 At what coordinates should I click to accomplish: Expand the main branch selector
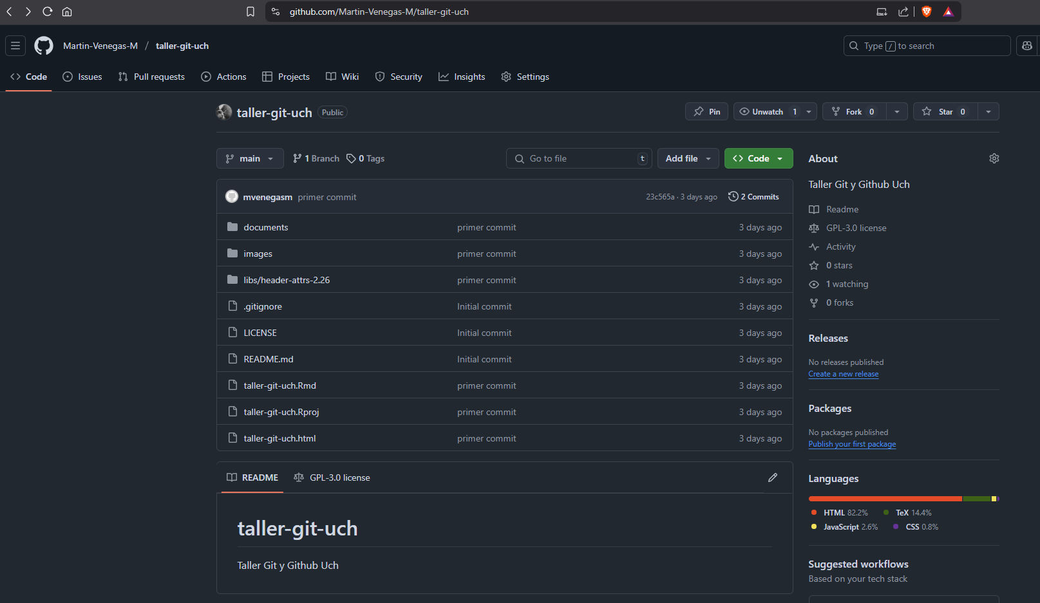[250, 158]
